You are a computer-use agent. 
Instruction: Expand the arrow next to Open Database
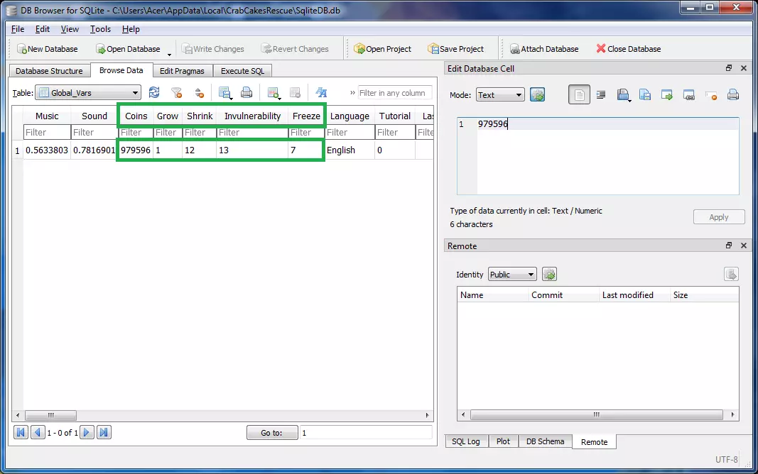[x=169, y=54]
